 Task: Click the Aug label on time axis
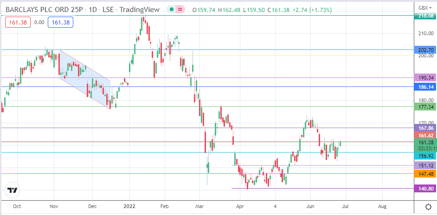click(x=382, y=206)
